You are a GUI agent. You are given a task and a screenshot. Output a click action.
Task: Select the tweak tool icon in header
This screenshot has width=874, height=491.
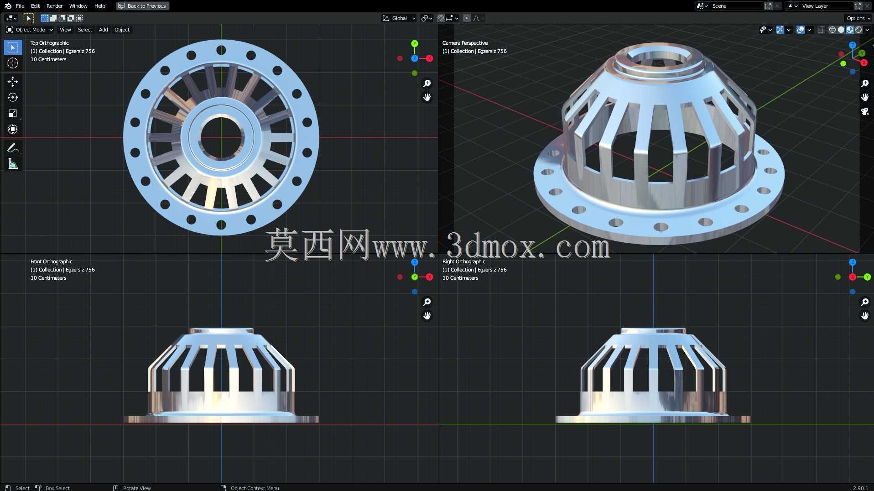pyautogui.click(x=28, y=18)
